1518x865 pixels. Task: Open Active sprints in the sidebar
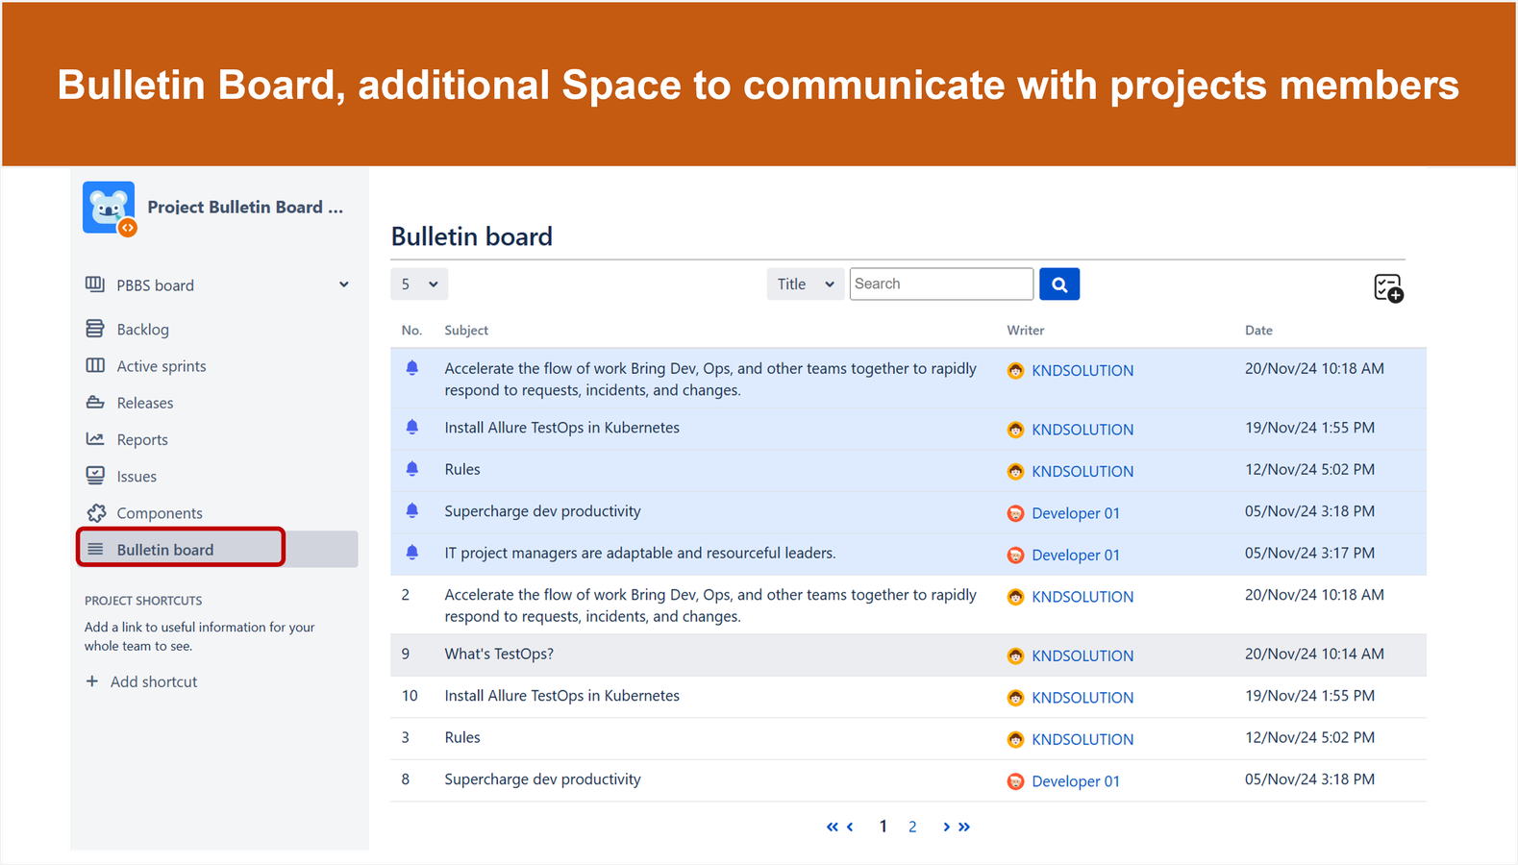(162, 366)
